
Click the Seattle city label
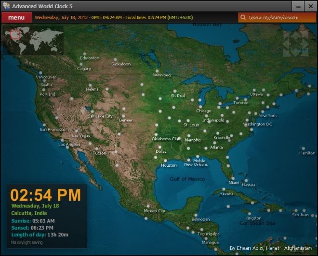46,85
